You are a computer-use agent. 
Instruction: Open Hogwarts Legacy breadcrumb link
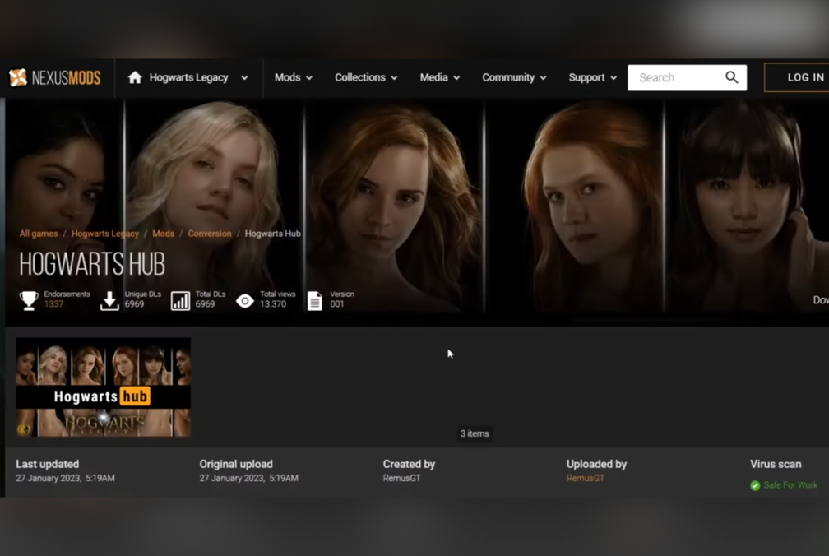point(105,234)
